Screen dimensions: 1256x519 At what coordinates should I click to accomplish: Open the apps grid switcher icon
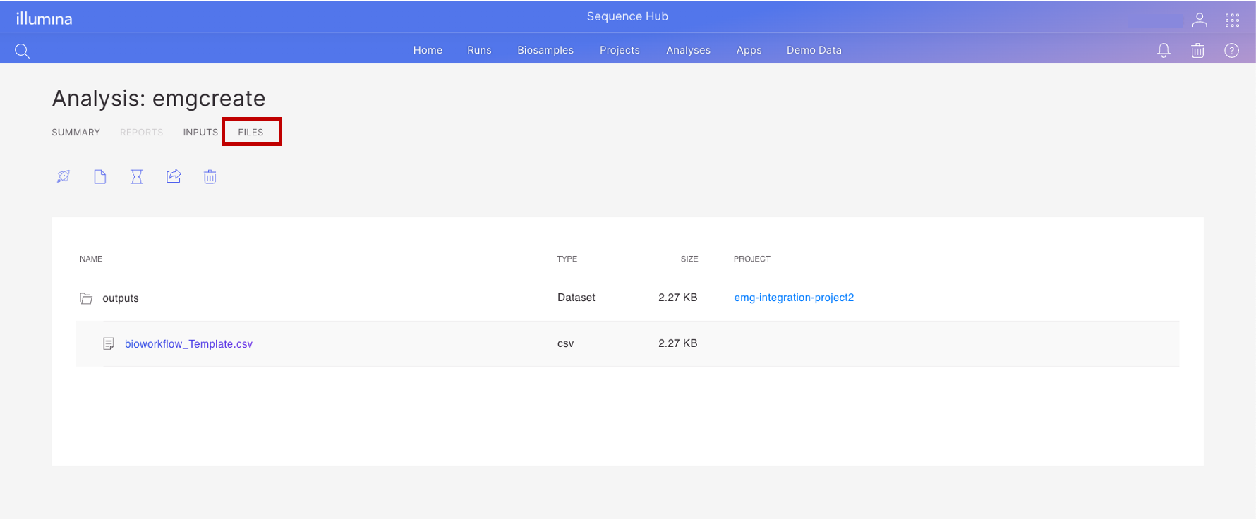(1232, 20)
